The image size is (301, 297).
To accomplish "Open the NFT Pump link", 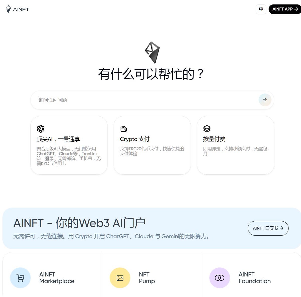I will click(x=147, y=278).
